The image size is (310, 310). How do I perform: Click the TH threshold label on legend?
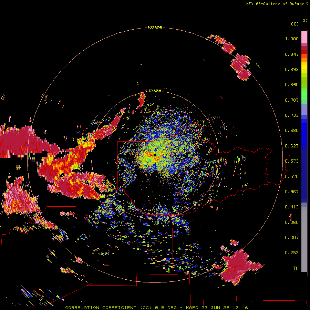click(x=296, y=268)
